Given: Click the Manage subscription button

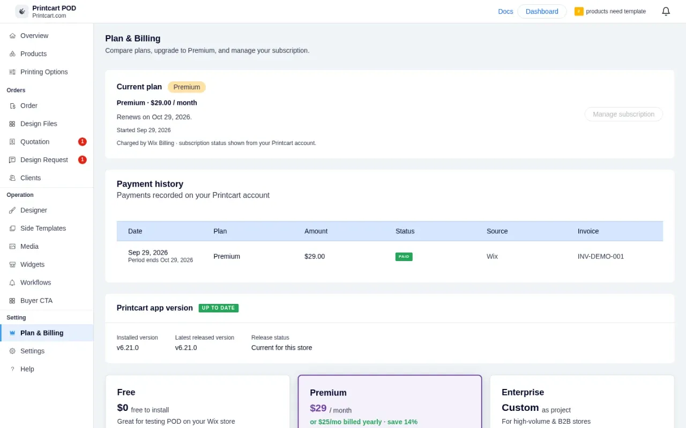Looking at the screenshot, I should [623, 114].
